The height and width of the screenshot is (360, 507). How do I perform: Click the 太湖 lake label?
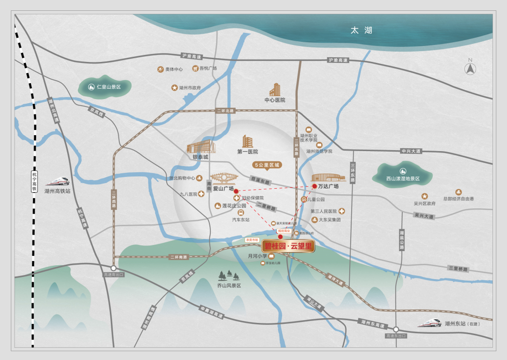pos(361,31)
